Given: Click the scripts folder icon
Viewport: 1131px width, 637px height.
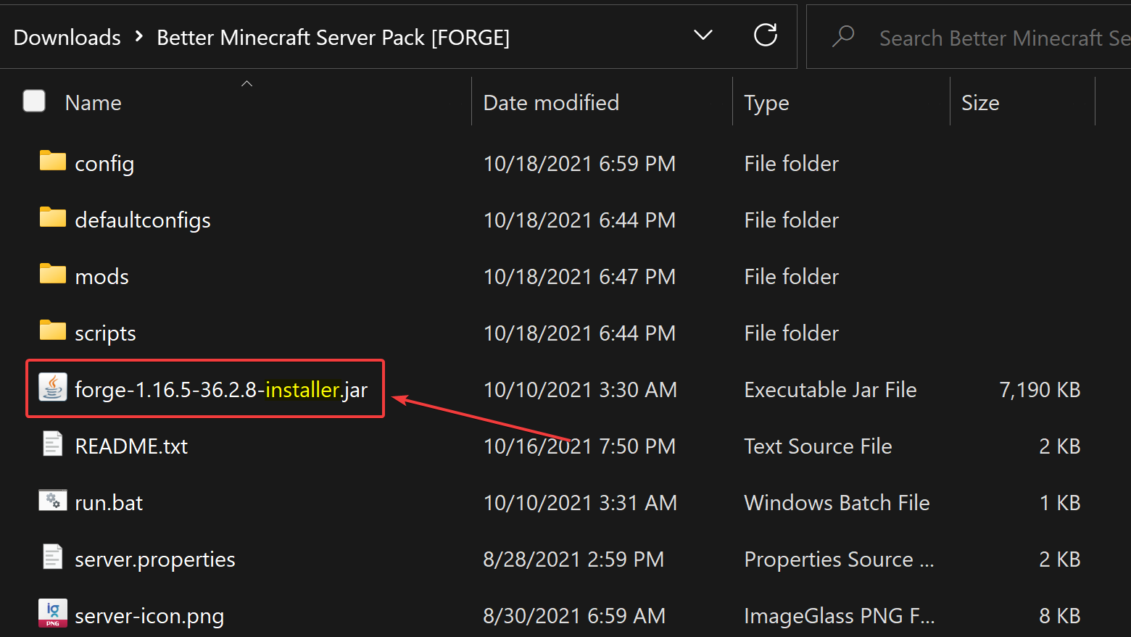Looking at the screenshot, I should pyautogui.click(x=52, y=330).
